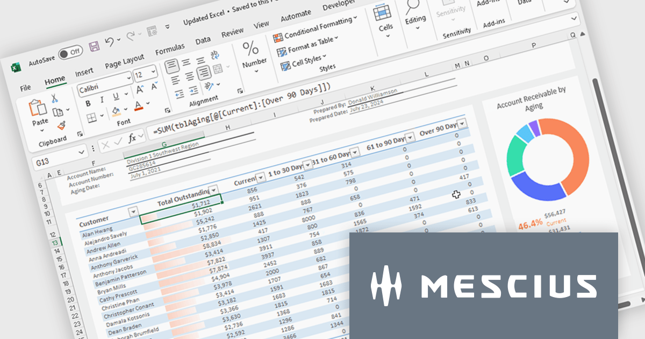The image size is (645, 339).
Task: Select the Format Painter brush icon
Action: [61, 126]
